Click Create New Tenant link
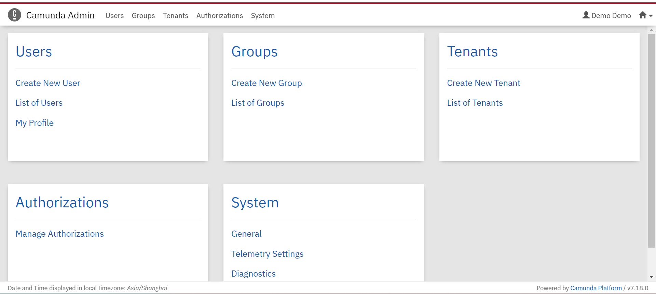Screen dimensions: 656x294 tap(483, 83)
